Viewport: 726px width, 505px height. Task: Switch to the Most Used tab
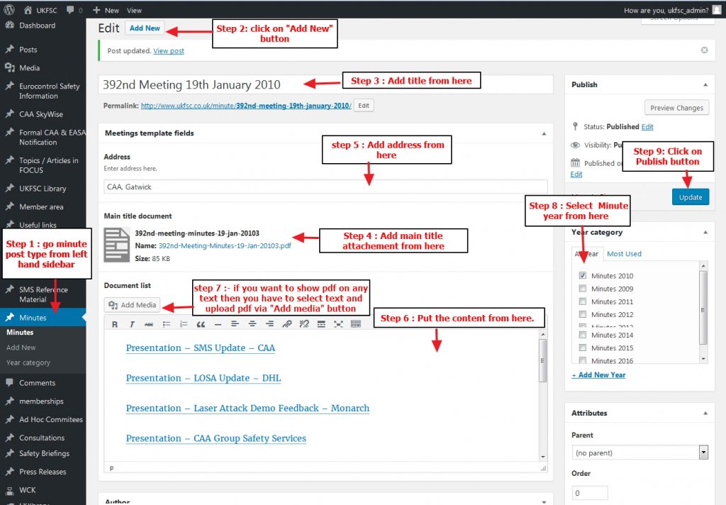tap(624, 254)
